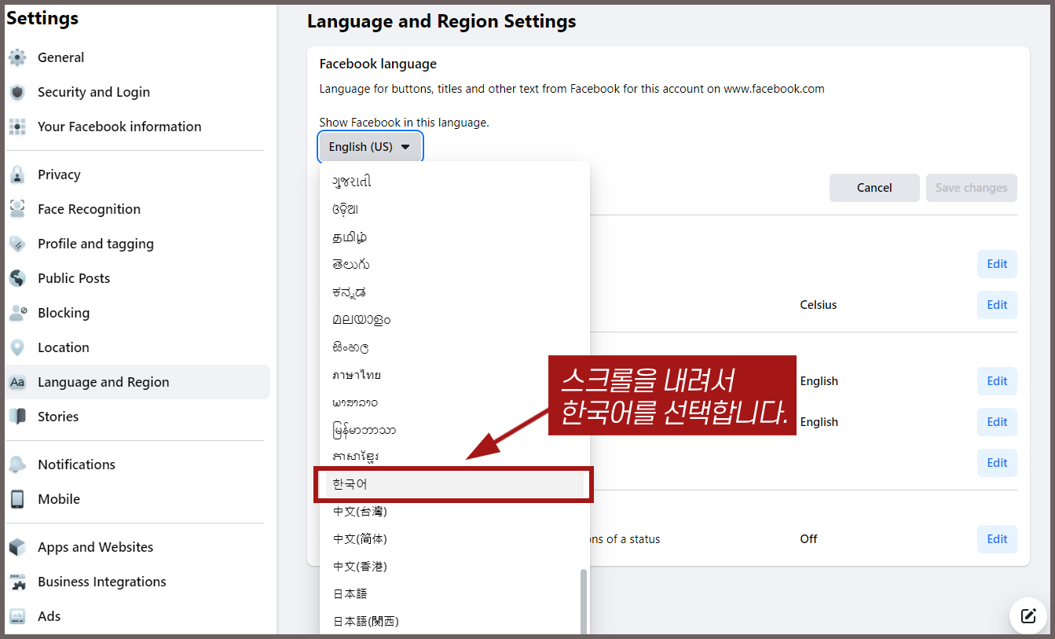Viewport: 1055px width, 639px height.
Task: Open Apps and Websites settings
Action: (137, 547)
